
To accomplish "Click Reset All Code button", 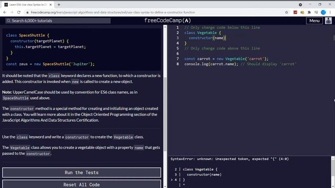I will click(82, 184).
